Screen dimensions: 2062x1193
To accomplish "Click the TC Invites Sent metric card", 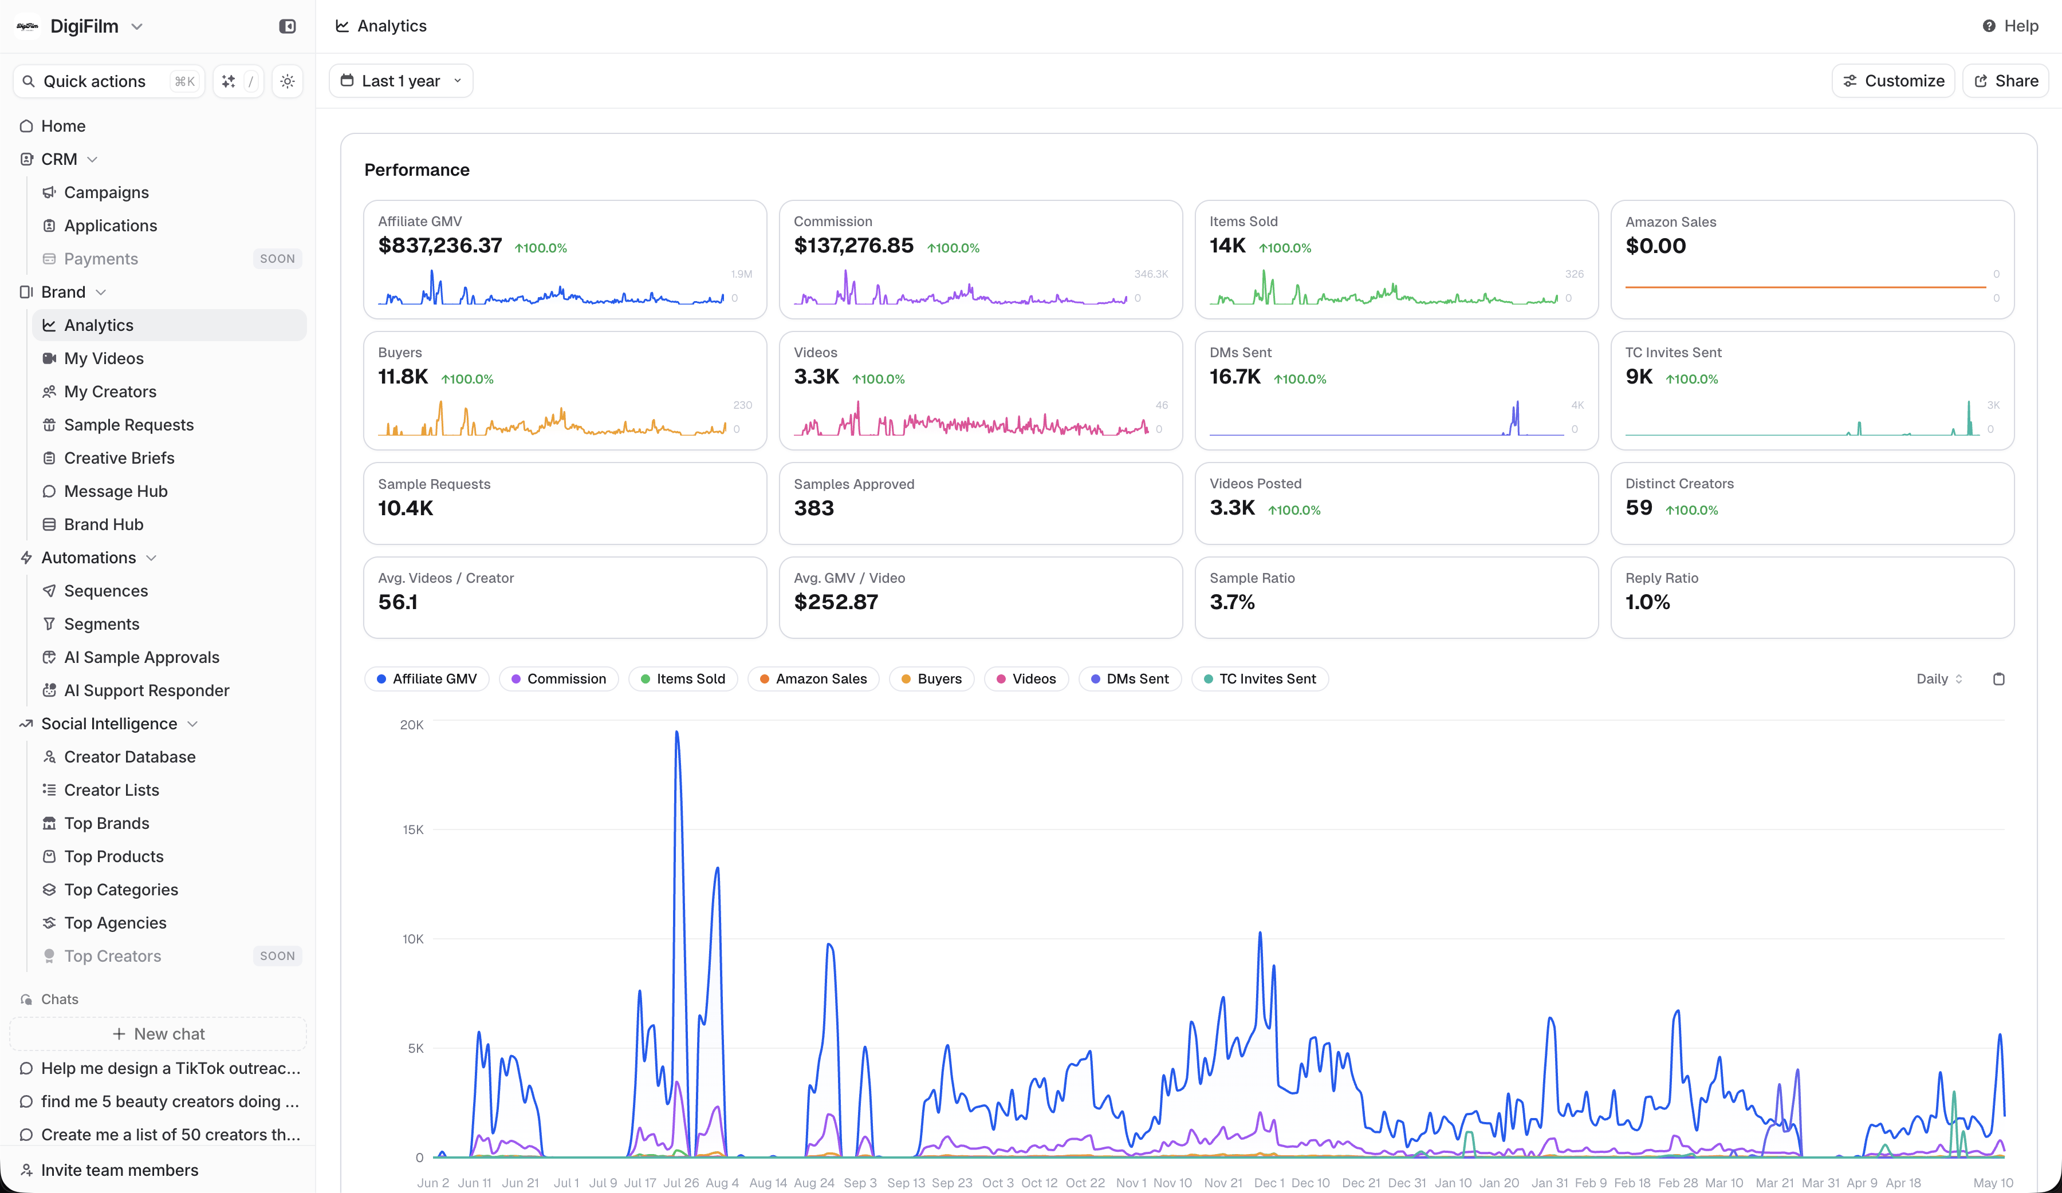I will point(1812,390).
